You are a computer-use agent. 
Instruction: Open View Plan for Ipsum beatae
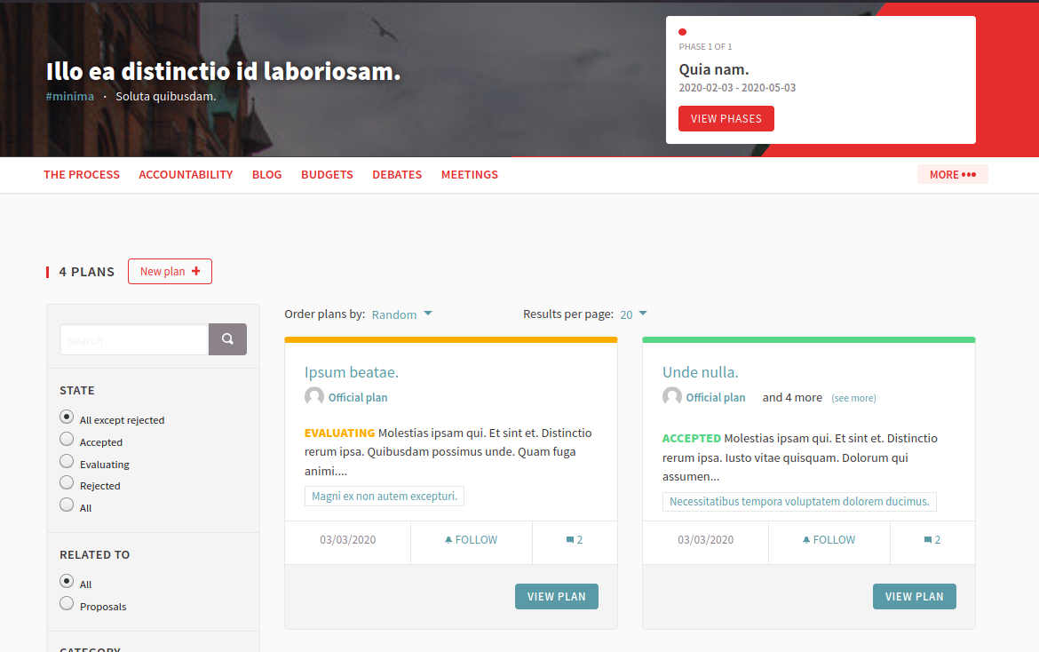click(556, 597)
